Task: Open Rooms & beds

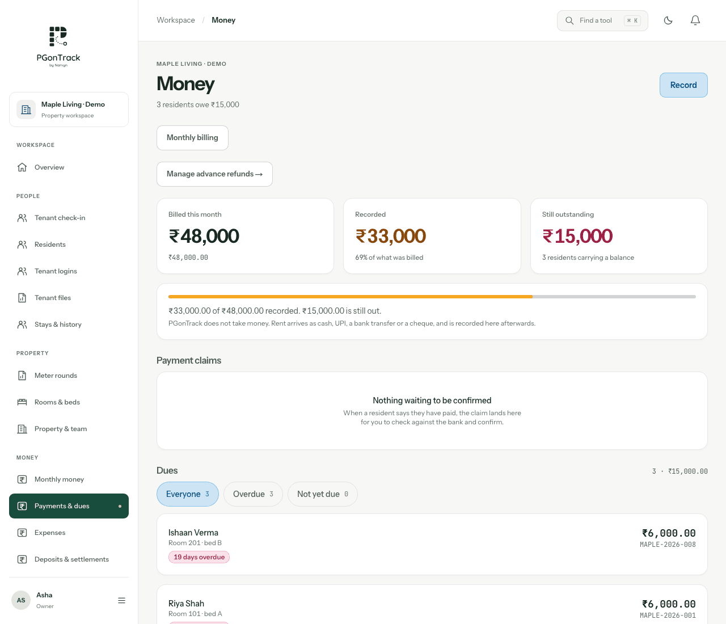Action: click(x=69, y=402)
